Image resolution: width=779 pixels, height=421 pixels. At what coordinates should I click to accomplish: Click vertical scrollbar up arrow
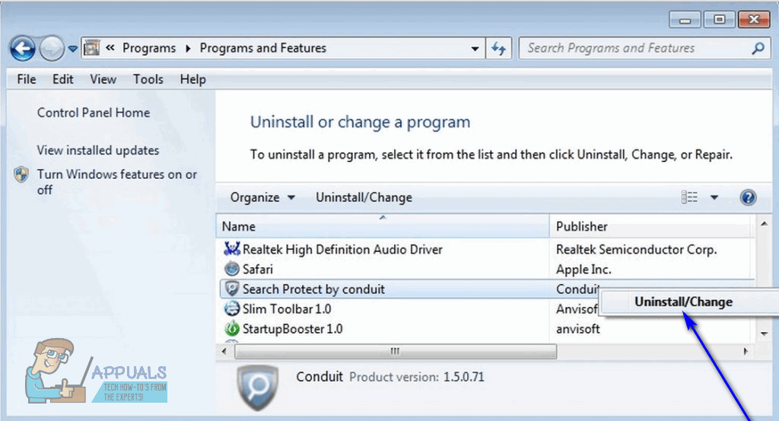(764, 224)
